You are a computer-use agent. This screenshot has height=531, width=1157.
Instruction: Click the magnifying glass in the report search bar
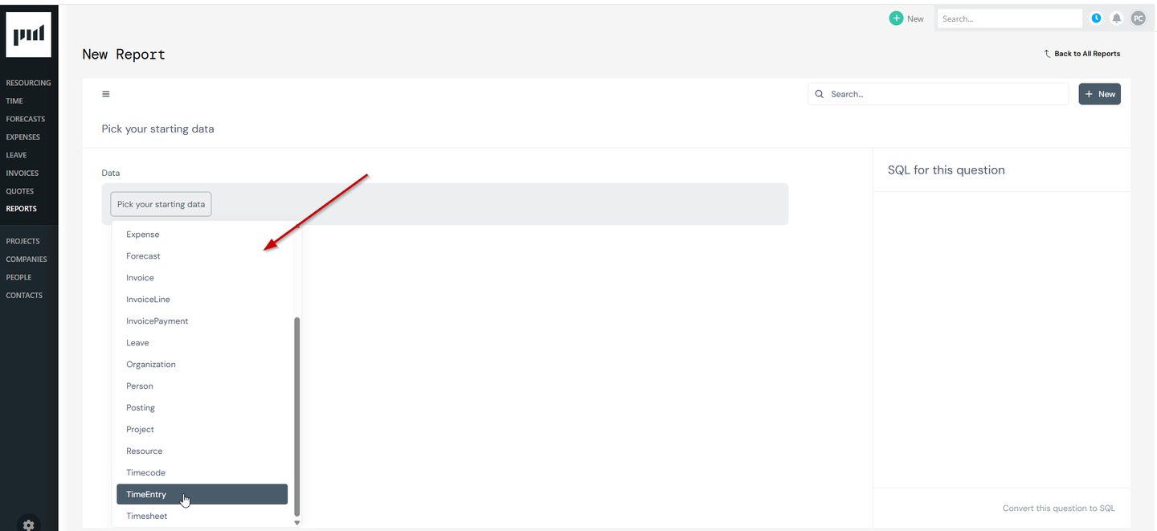[x=819, y=94]
